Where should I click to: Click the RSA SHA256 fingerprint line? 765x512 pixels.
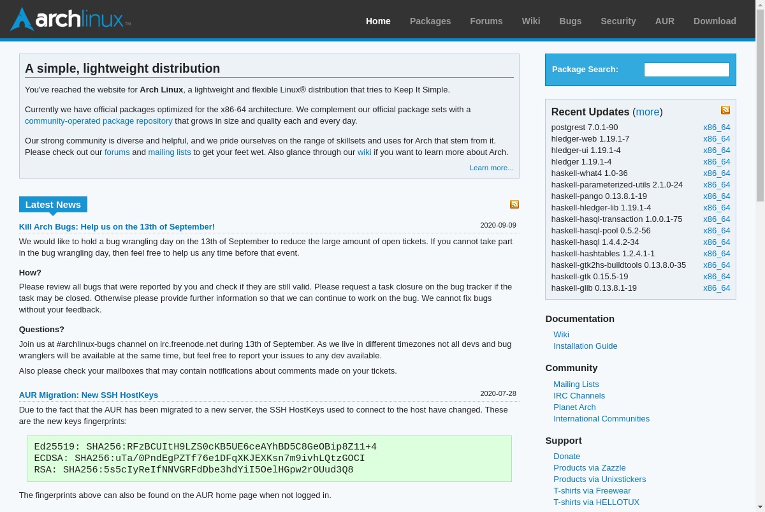[x=194, y=470]
